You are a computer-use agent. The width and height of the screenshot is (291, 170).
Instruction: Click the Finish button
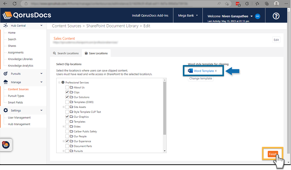coord(272,154)
